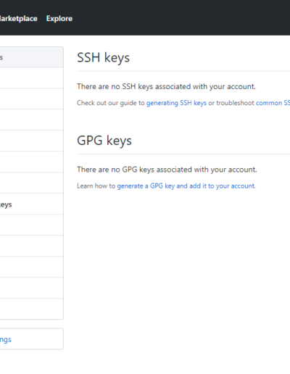Click the GPG keys heading
The height and width of the screenshot is (374, 290).
(x=104, y=141)
